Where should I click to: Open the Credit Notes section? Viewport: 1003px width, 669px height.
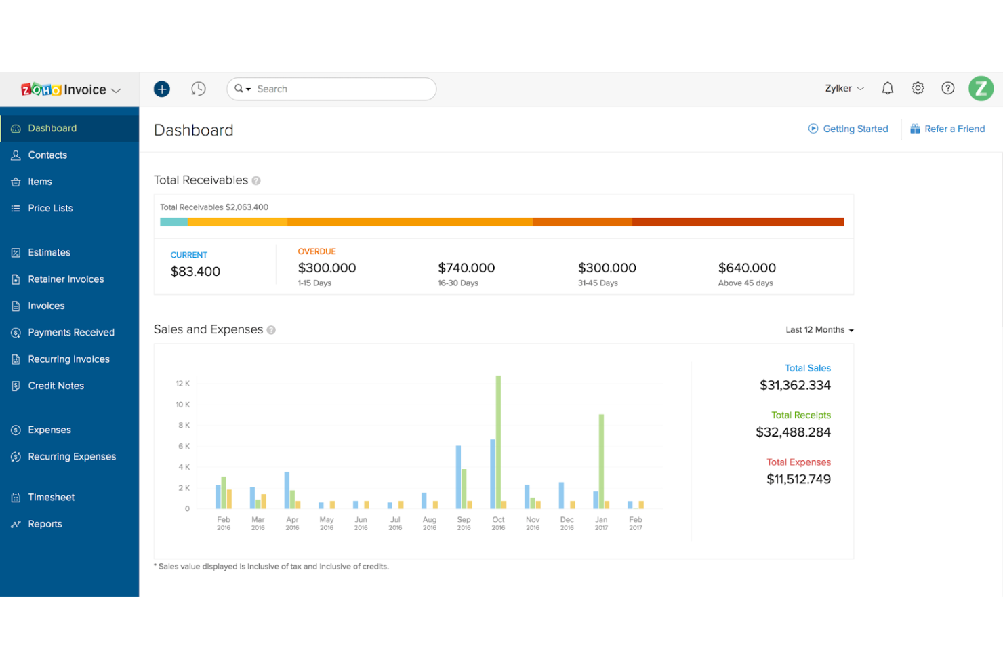point(16,385)
